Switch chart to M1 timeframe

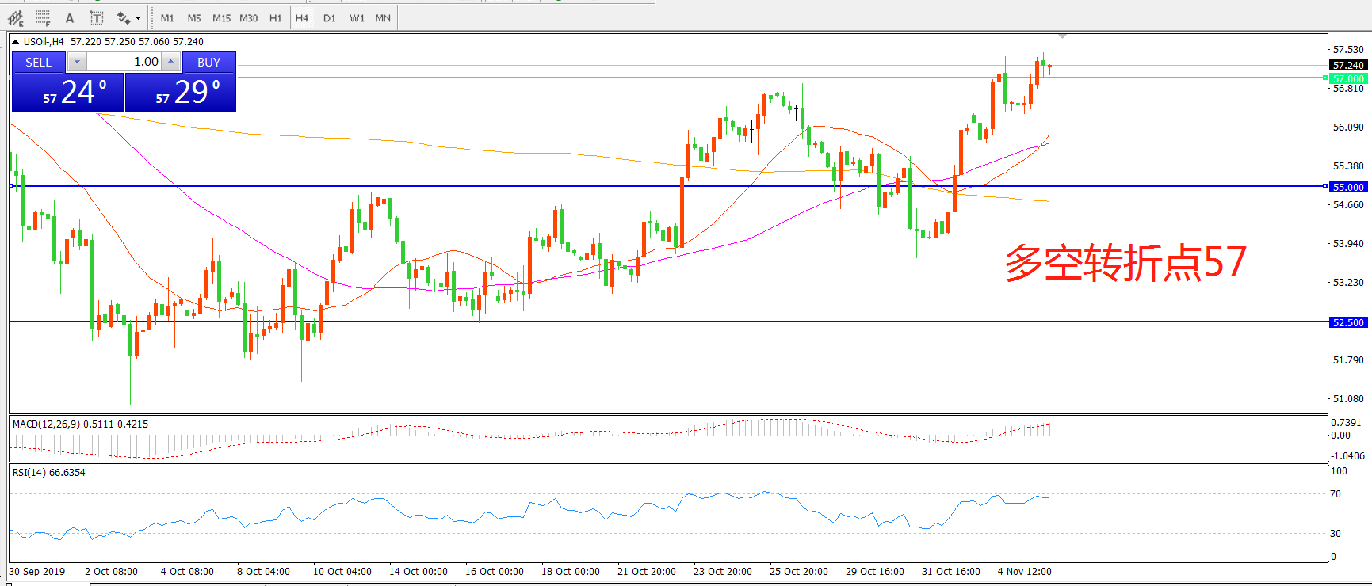pyautogui.click(x=167, y=17)
